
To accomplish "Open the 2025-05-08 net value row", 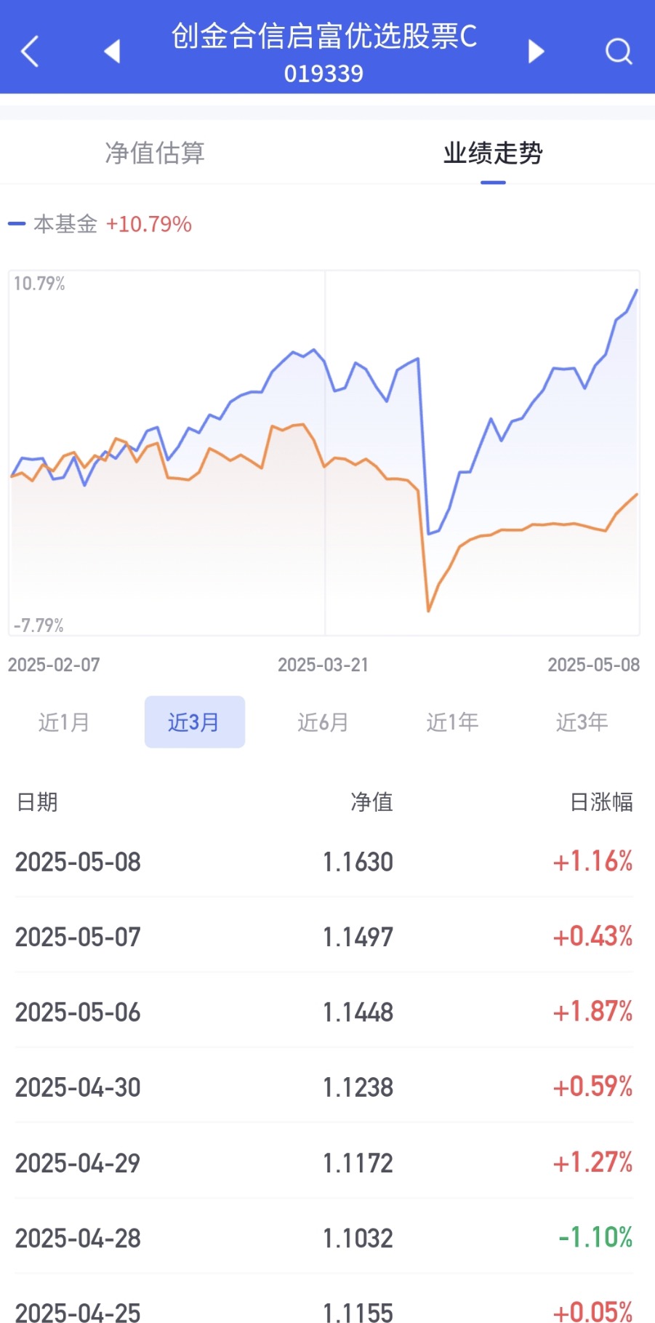I will coord(324,862).
